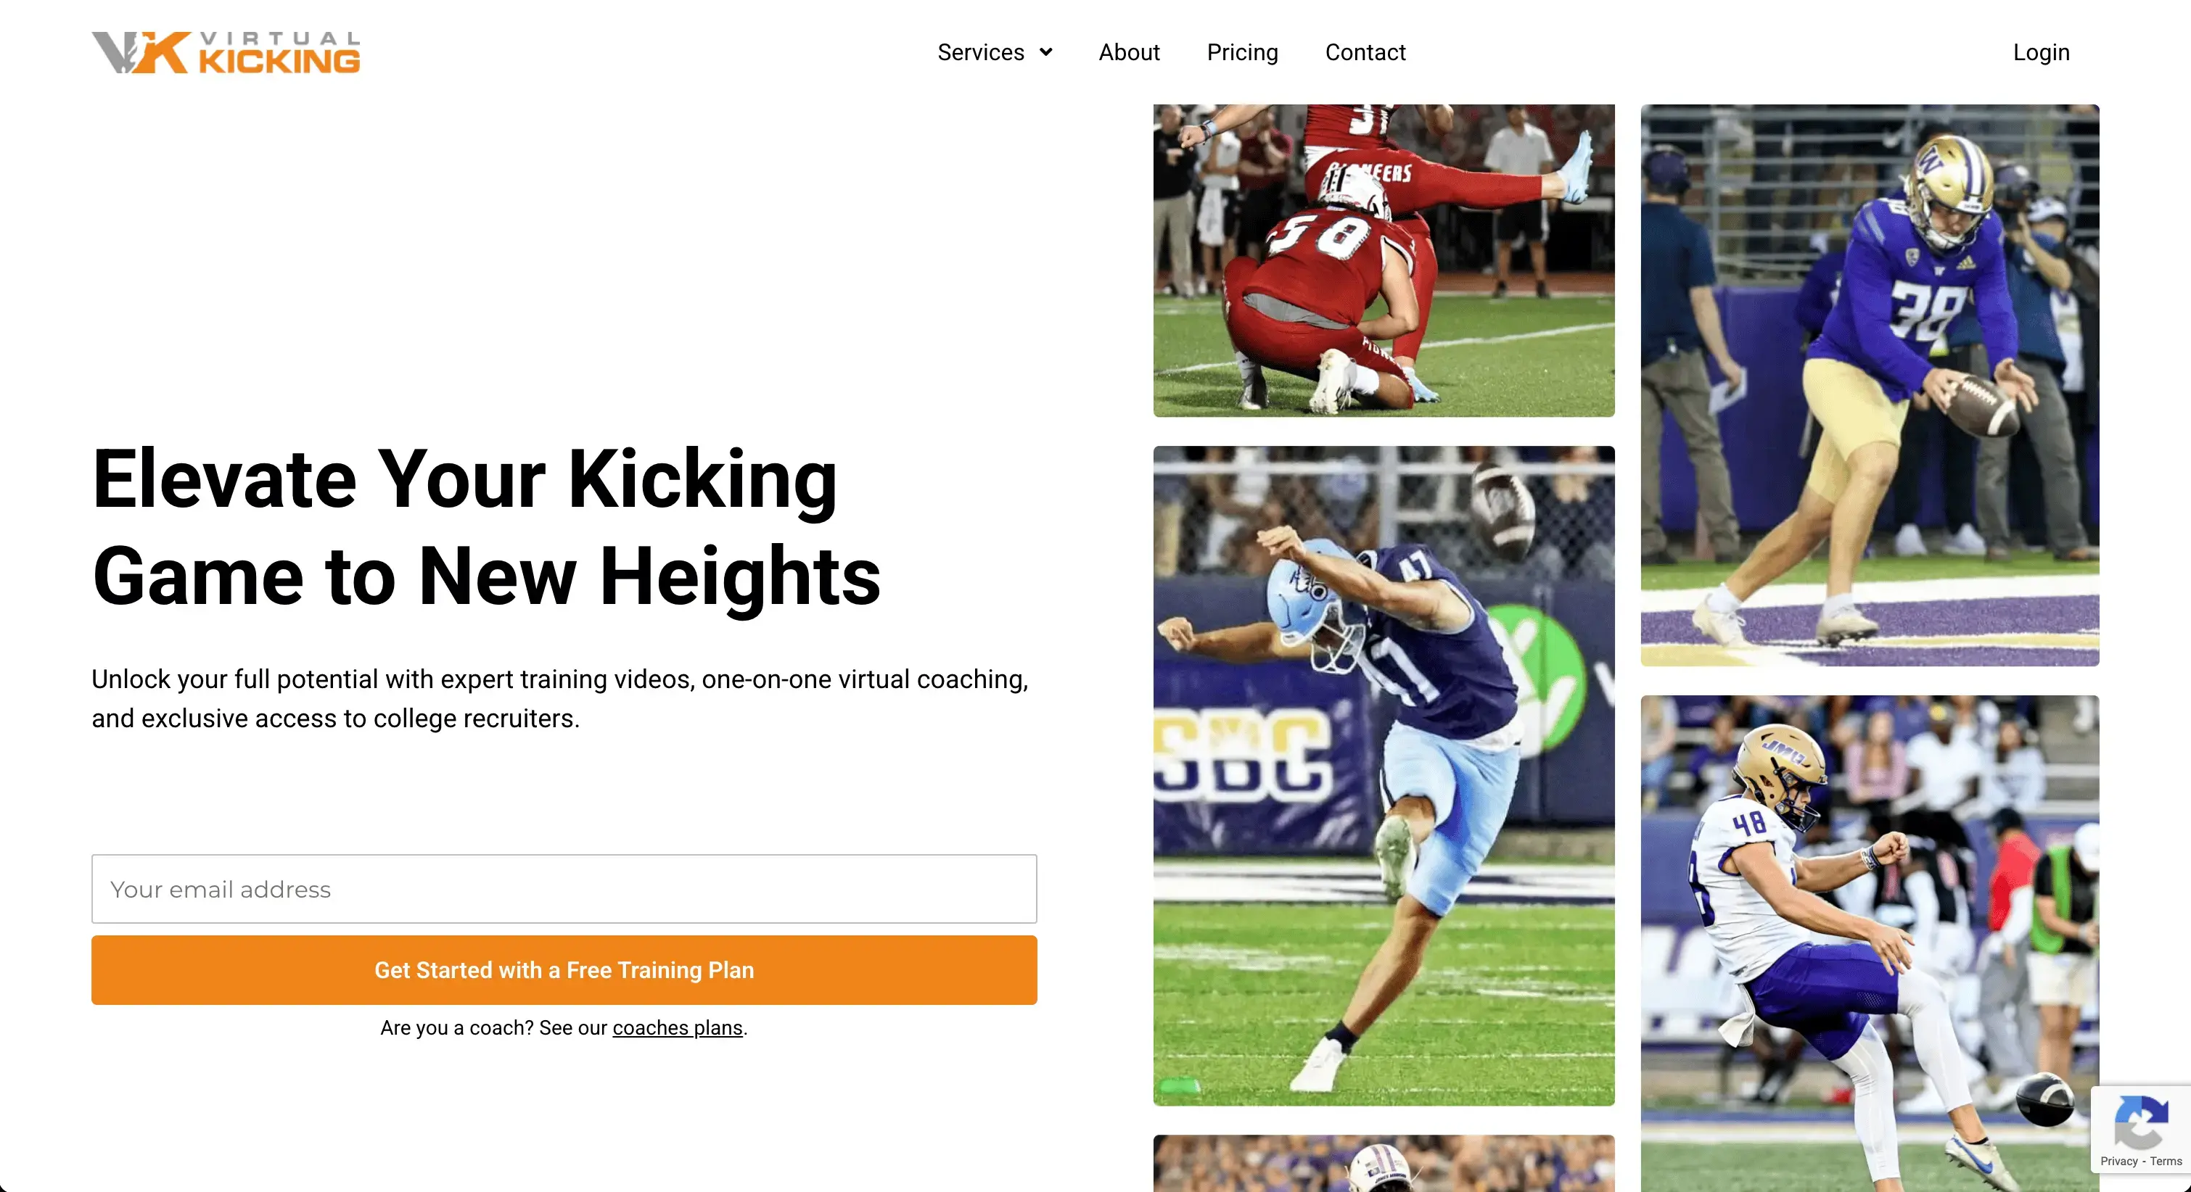This screenshot has height=1192, width=2191.
Task: Click the reCAPTCHA badge icon
Action: click(x=2140, y=1121)
